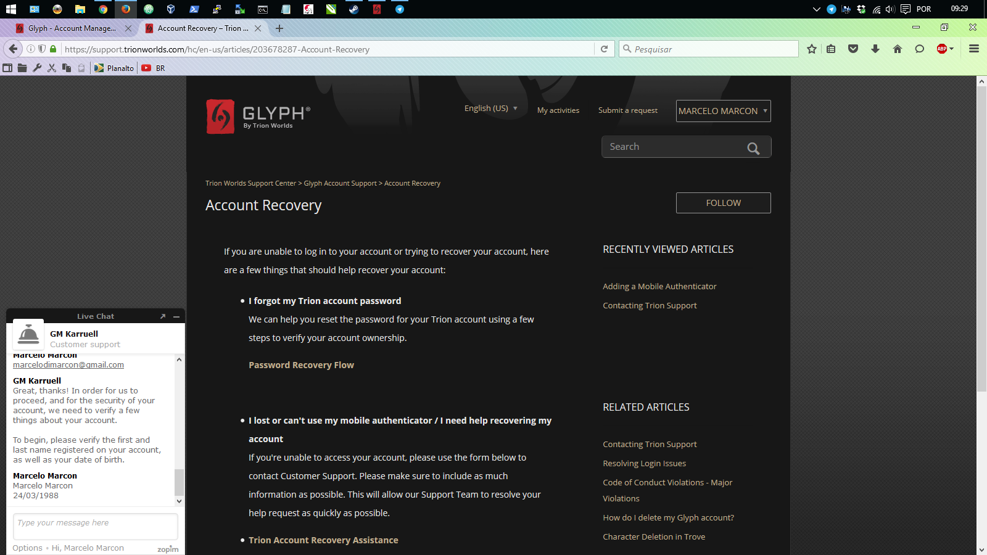Save page to Pocket icon
This screenshot has height=555, width=987.
(853, 49)
